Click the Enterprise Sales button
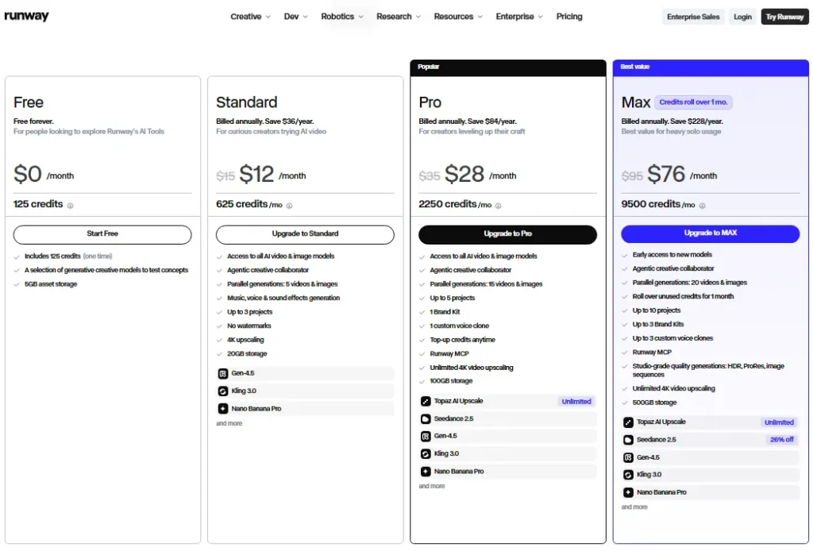Screen dimensions: 813x551 (693, 17)
